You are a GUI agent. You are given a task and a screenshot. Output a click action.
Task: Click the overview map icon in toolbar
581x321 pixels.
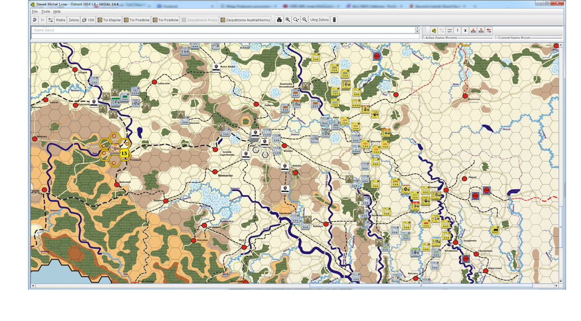(x=335, y=20)
